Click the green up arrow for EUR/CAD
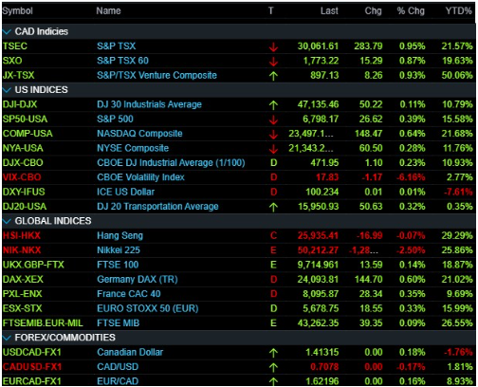478x387 pixels. click(x=273, y=381)
